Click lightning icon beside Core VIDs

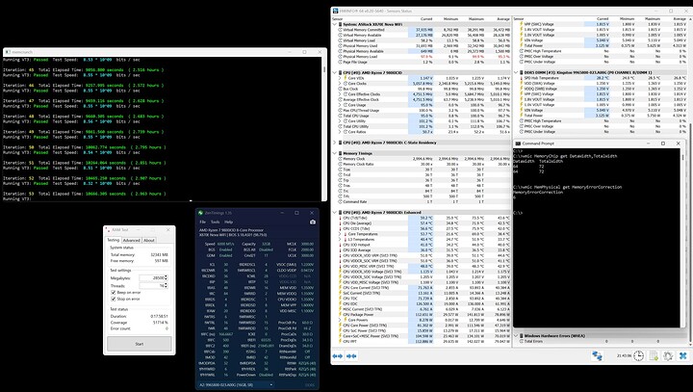click(346, 78)
